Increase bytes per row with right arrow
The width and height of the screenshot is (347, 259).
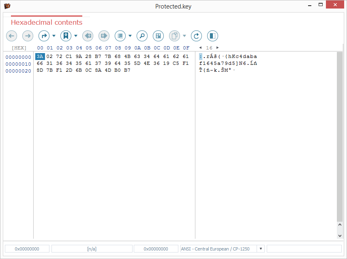click(218, 48)
